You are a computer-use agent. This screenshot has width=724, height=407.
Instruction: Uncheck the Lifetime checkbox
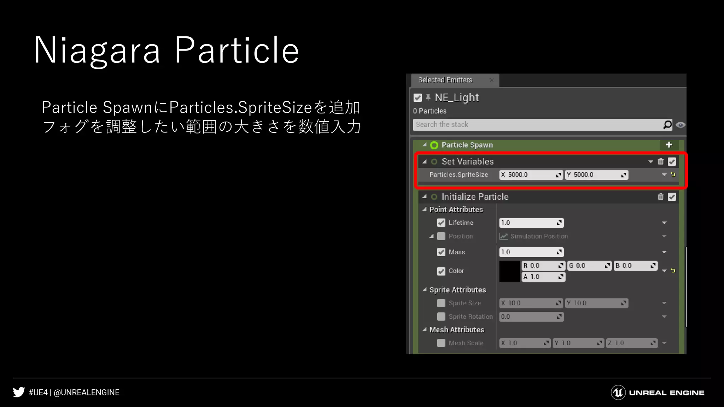tap(441, 223)
